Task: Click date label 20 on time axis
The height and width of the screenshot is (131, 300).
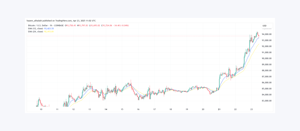Action: pos(203,109)
